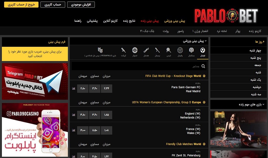Open پیش بینی ورزشی in main menu
The width and height of the screenshot is (268, 158).
point(174,21)
